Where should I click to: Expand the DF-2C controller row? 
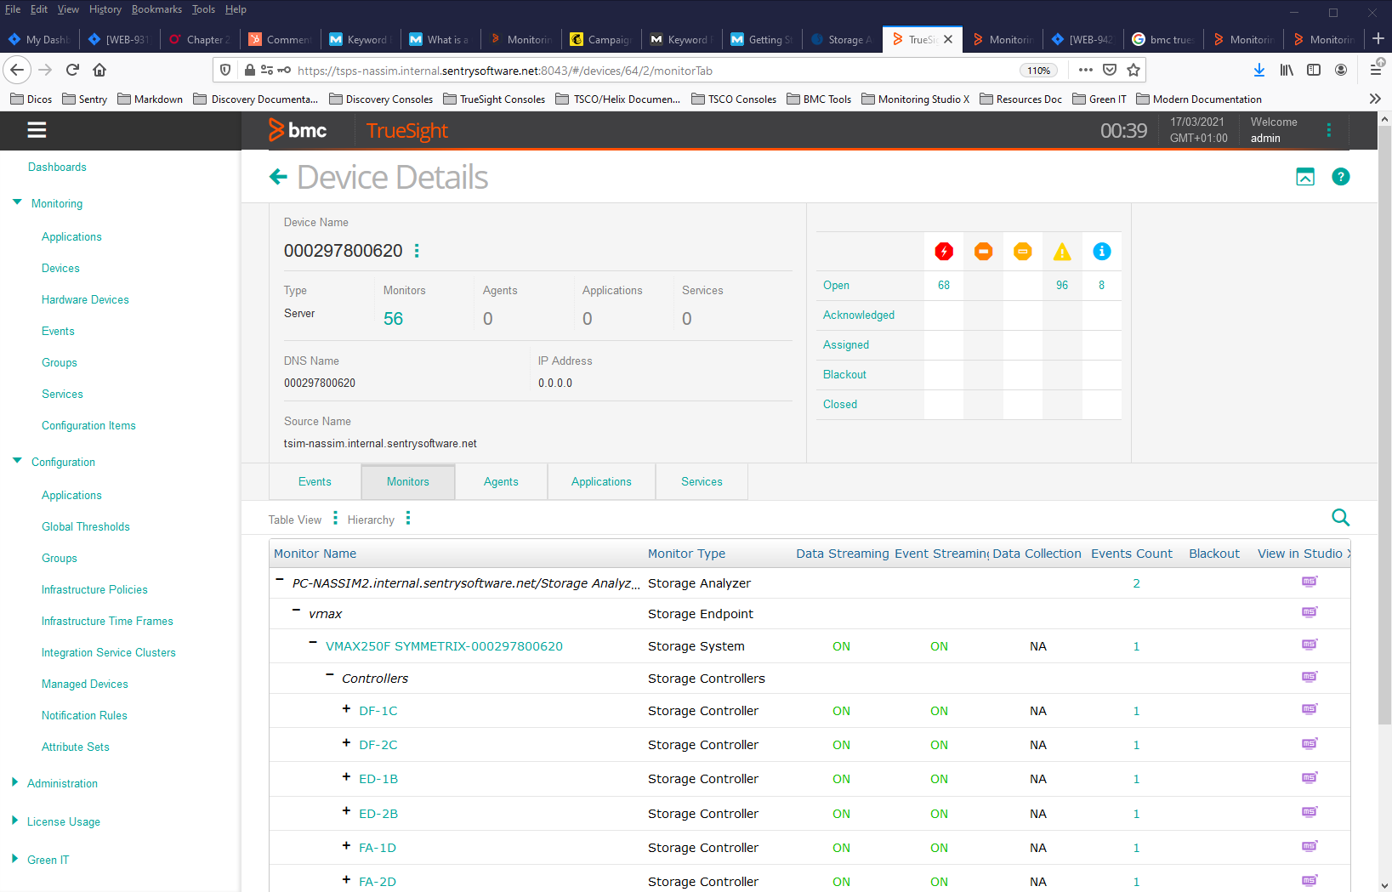pyautogui.click(x=346, y=742)
